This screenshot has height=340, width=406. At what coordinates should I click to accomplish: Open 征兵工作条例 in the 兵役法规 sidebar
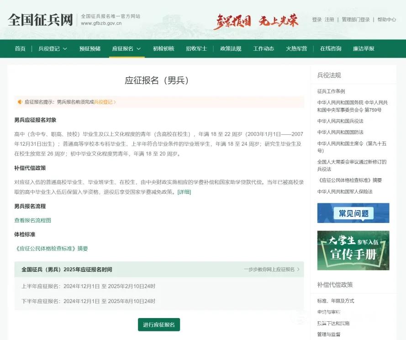[331, 91]
